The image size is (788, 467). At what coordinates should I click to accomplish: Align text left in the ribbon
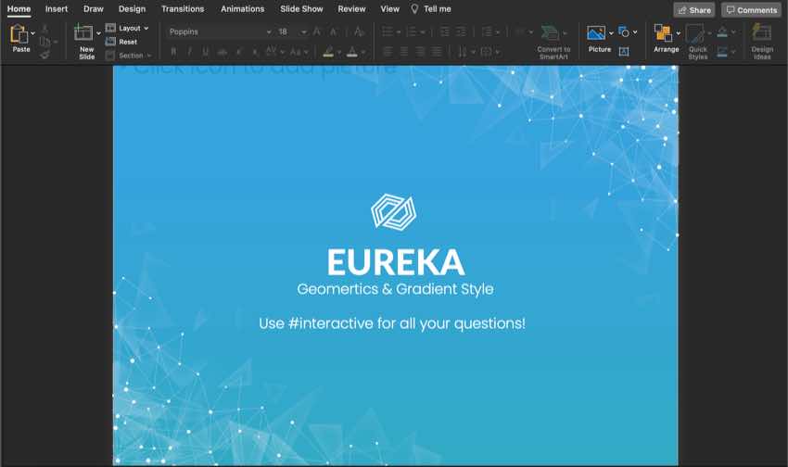point(388,52)
